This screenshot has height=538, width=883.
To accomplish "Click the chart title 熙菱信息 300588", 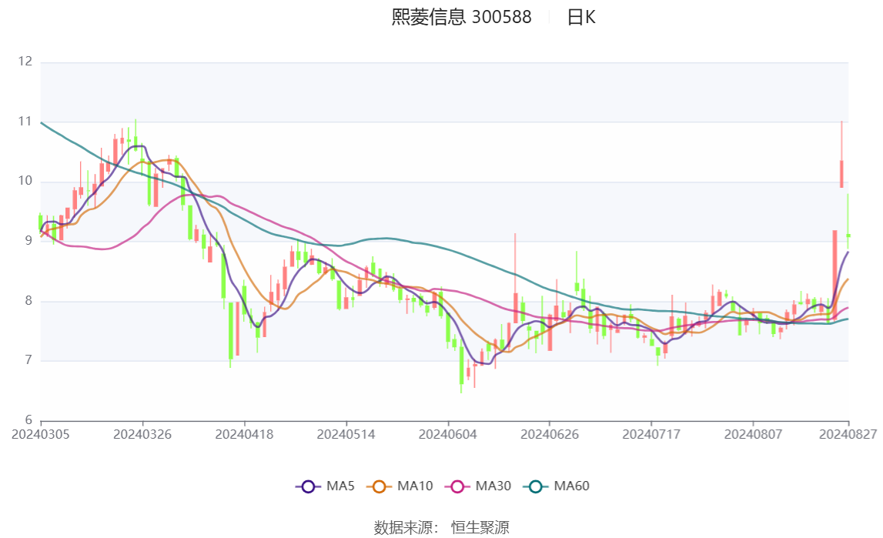I will click(461, 18).
